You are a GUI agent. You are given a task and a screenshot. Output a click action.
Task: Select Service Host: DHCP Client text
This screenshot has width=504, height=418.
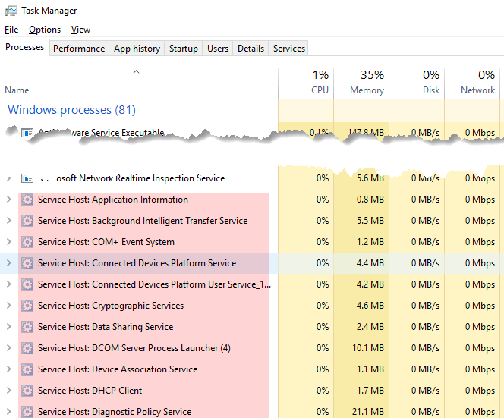pos(90,391)
